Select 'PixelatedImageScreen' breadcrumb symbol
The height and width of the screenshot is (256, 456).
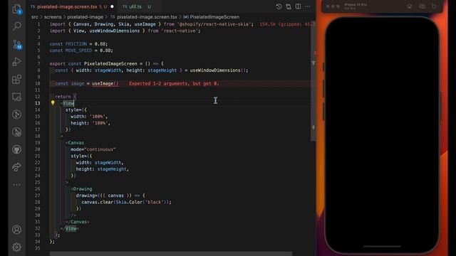[214, 17]
